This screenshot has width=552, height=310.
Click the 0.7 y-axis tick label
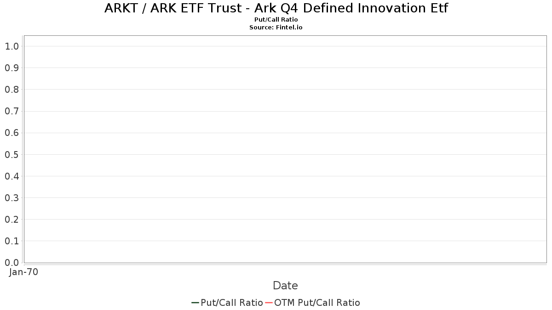coord(11,111)
